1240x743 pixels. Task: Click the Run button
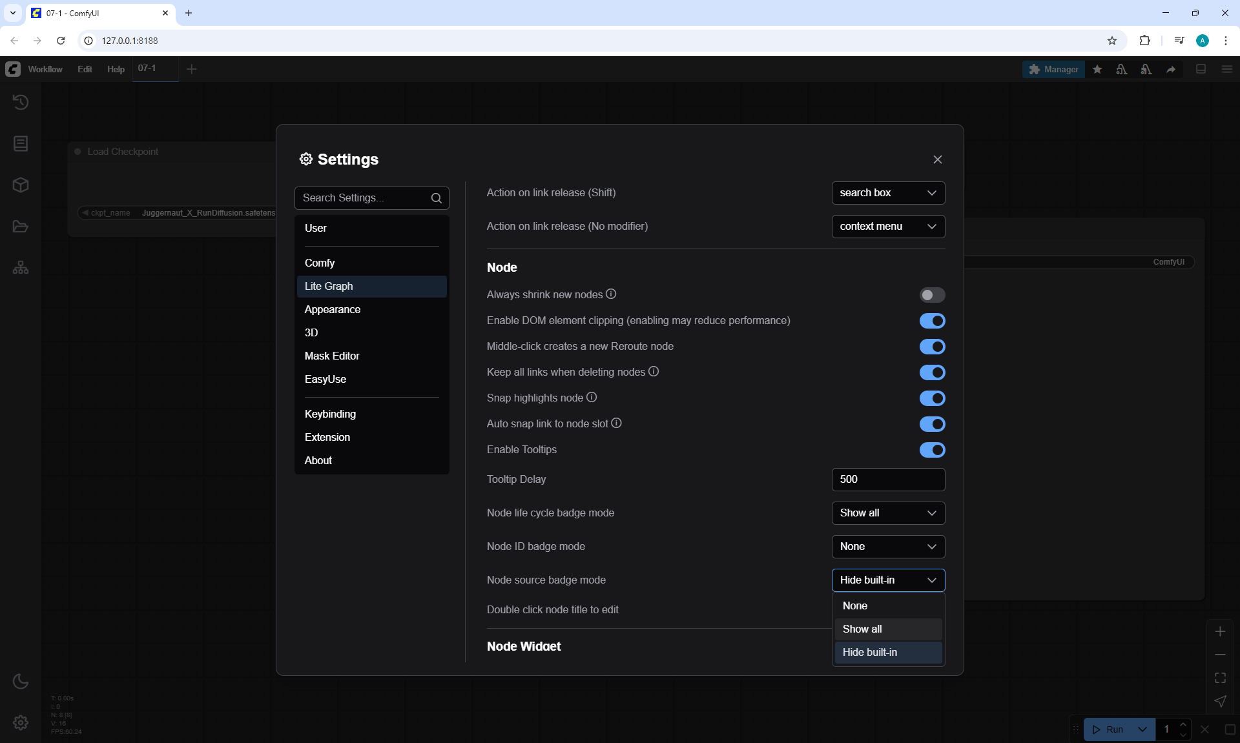(1110, 729)
